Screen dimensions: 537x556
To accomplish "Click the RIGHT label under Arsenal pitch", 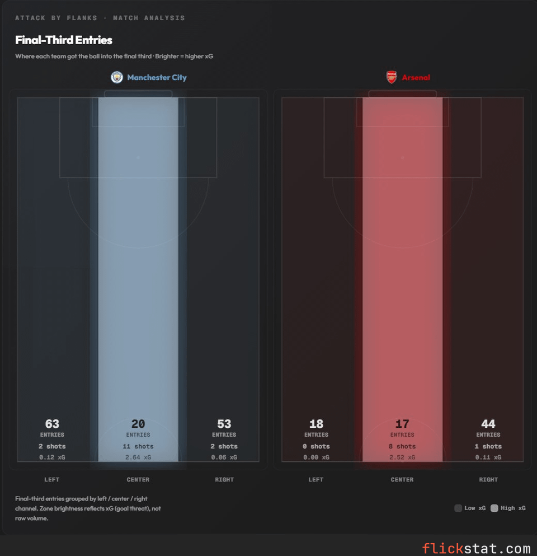I will pos(488,480).
